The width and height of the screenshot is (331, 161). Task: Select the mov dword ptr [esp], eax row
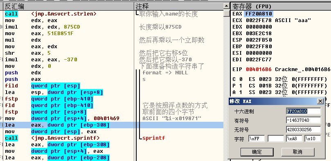(x=69, y=132)
